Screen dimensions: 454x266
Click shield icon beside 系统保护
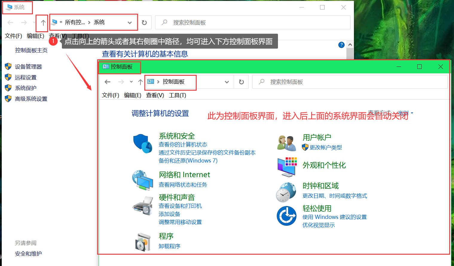8,88
